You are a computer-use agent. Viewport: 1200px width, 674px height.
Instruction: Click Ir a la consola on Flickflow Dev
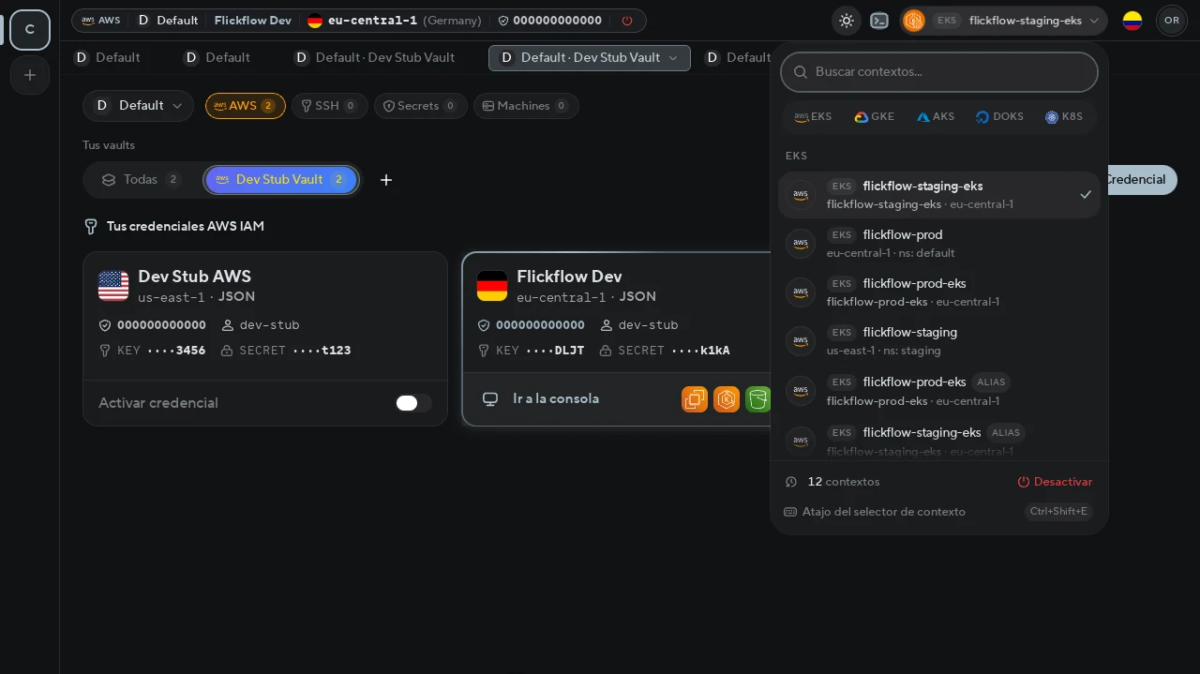[x=556, y=399]
